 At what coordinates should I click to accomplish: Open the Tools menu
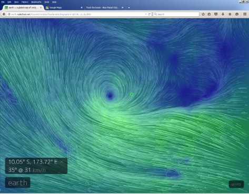47,2
